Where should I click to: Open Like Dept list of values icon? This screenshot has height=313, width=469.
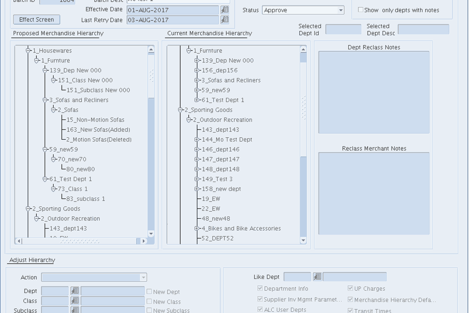click(x=317, y=277)
